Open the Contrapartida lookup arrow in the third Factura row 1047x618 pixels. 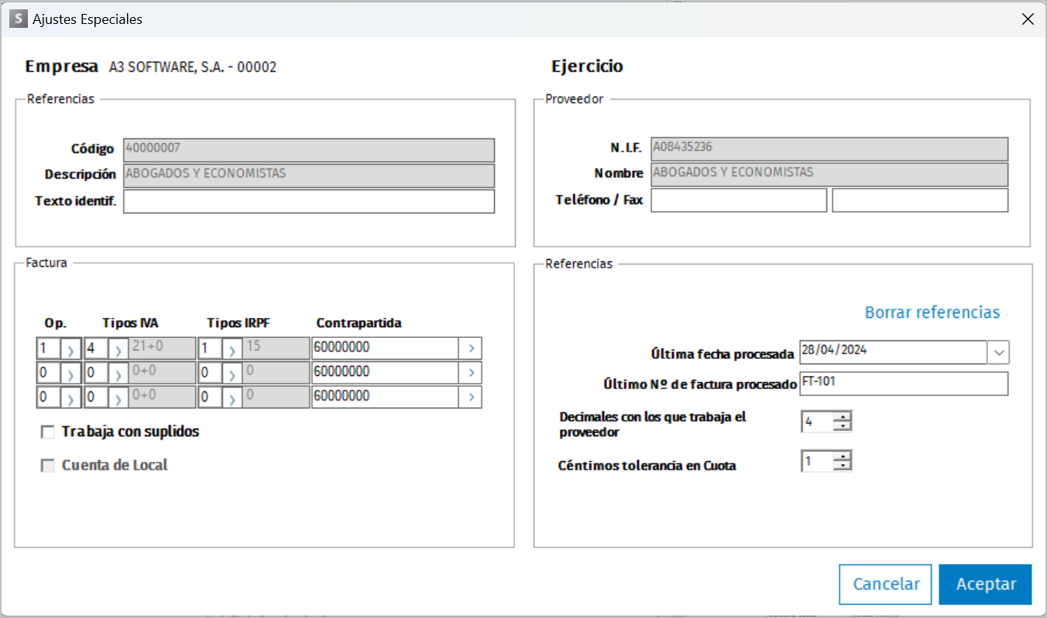(x=471, y=397)
